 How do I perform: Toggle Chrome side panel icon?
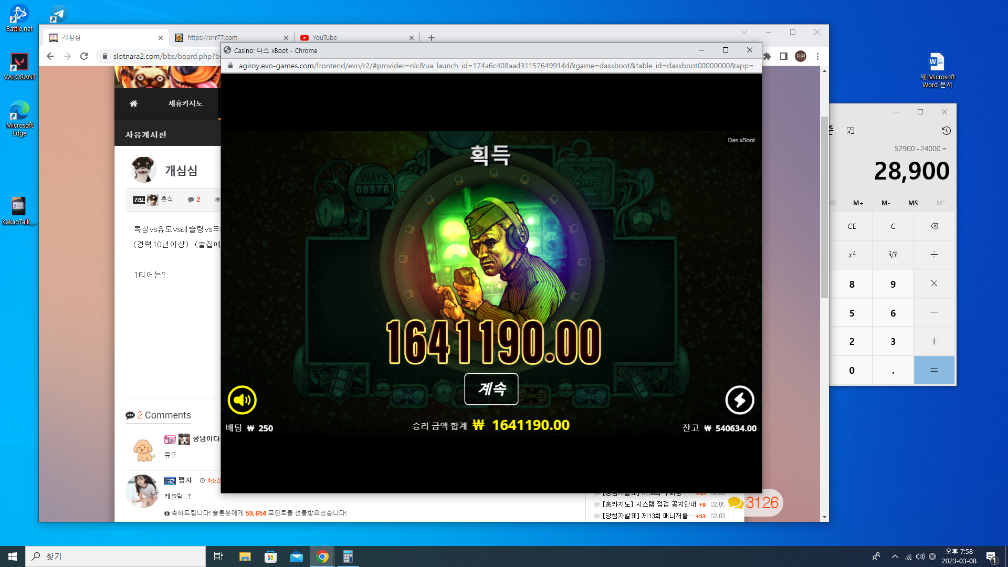coord(784,56)
